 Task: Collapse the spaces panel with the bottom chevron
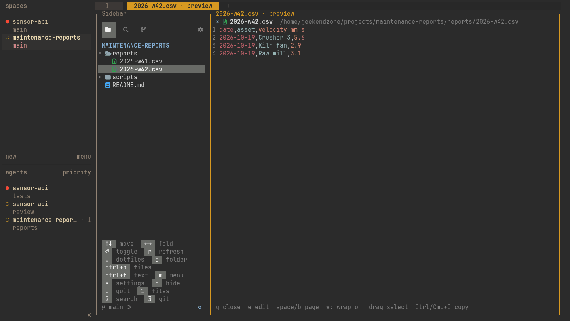coord(89,315)
